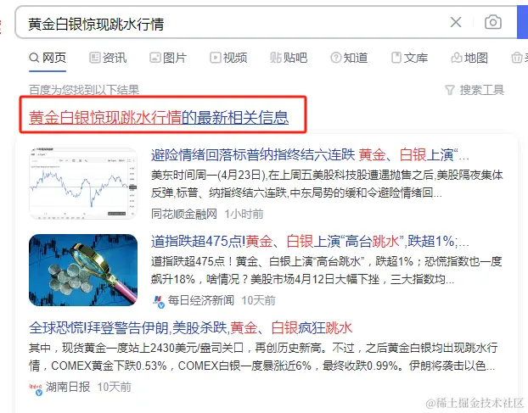Open the 搜索工具 filter
The height and width of the screenshot is (413, 528).
pyautogui.click(x=475, y=90)
